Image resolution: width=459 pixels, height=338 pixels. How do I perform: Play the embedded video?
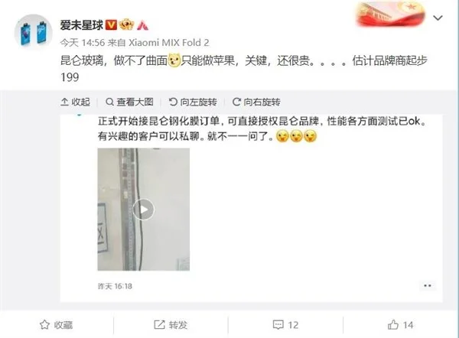click(x=144, y=210)
